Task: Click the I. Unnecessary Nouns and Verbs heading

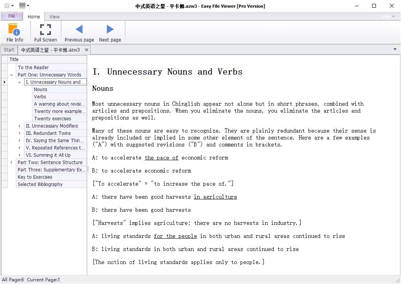Action: pyautogui.click(x=167, y=72)
